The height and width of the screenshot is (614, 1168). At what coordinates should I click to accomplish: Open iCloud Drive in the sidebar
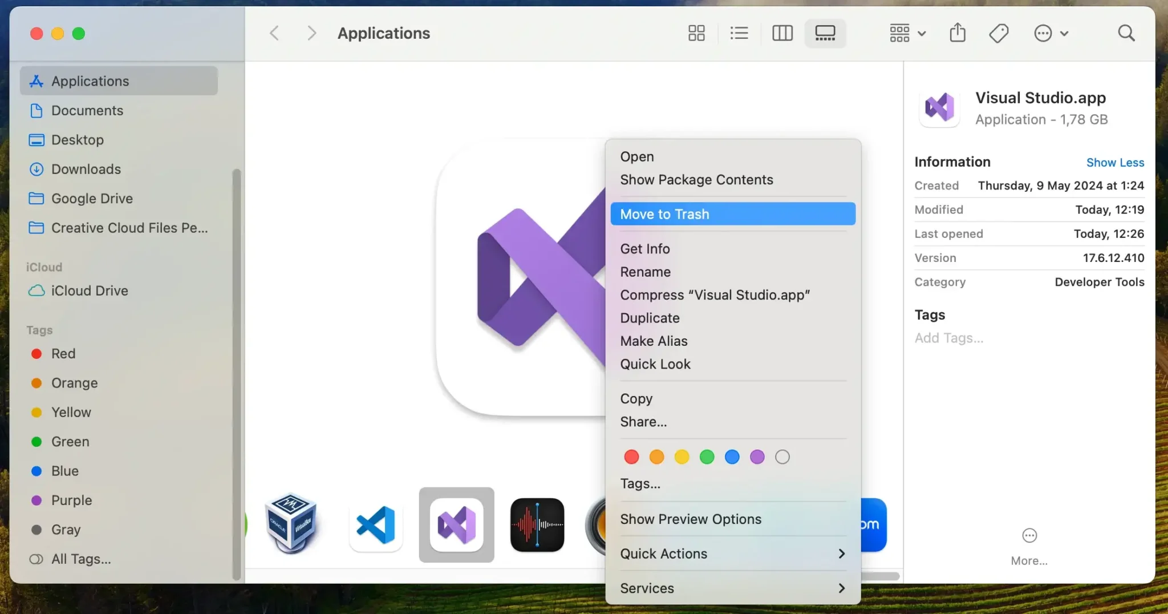click(x=119, y=291)
